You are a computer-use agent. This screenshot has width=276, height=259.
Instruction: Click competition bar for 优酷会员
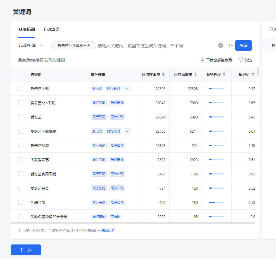click(216, 202)
